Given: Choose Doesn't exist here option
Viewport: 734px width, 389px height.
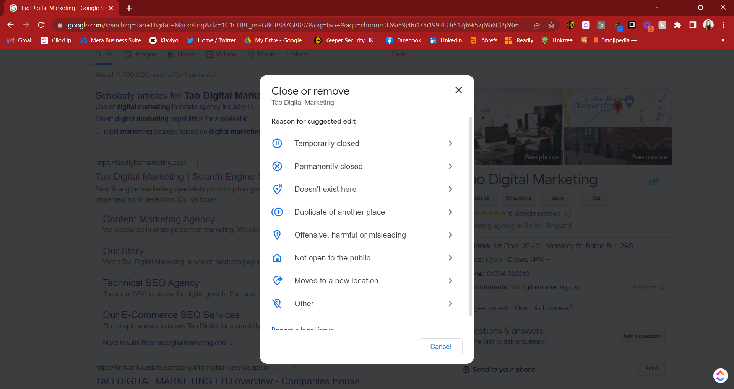Looking at the screenshot, I should (363, 189).
